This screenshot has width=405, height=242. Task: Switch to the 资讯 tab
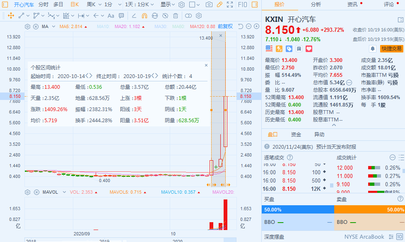[352, 5]
